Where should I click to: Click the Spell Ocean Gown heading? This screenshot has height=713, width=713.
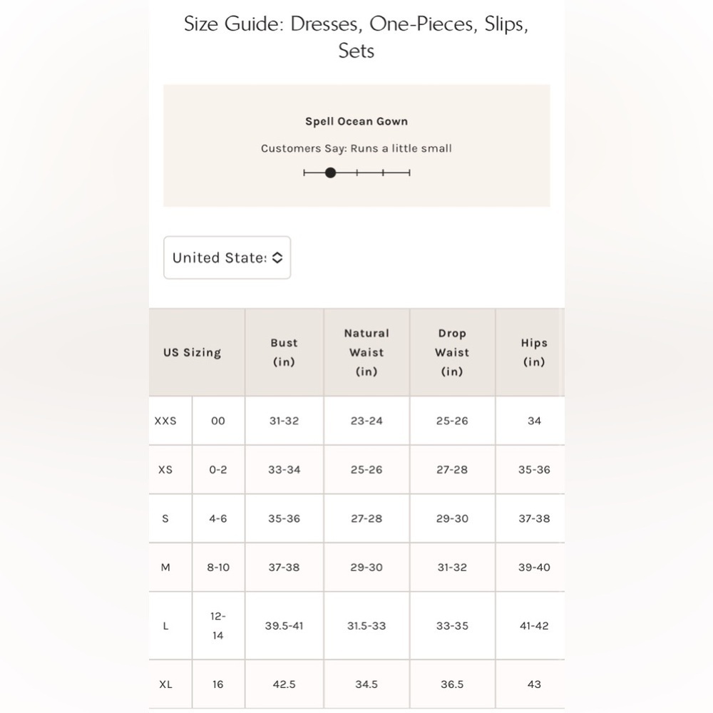point(356,121)
